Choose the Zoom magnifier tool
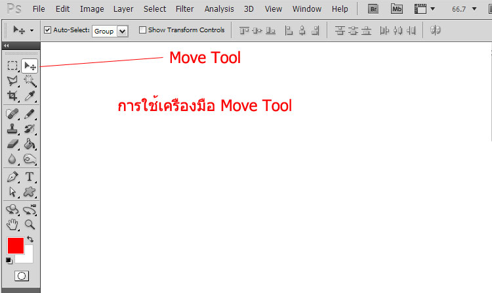Image resolution: width=492 pixels, height=293 pixels. [30, 225]
